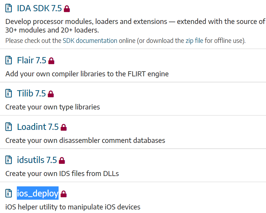Click the lock icon next to Loadint 7.5
The height and width of the screenshot is (213, 266).
point(64,128)
